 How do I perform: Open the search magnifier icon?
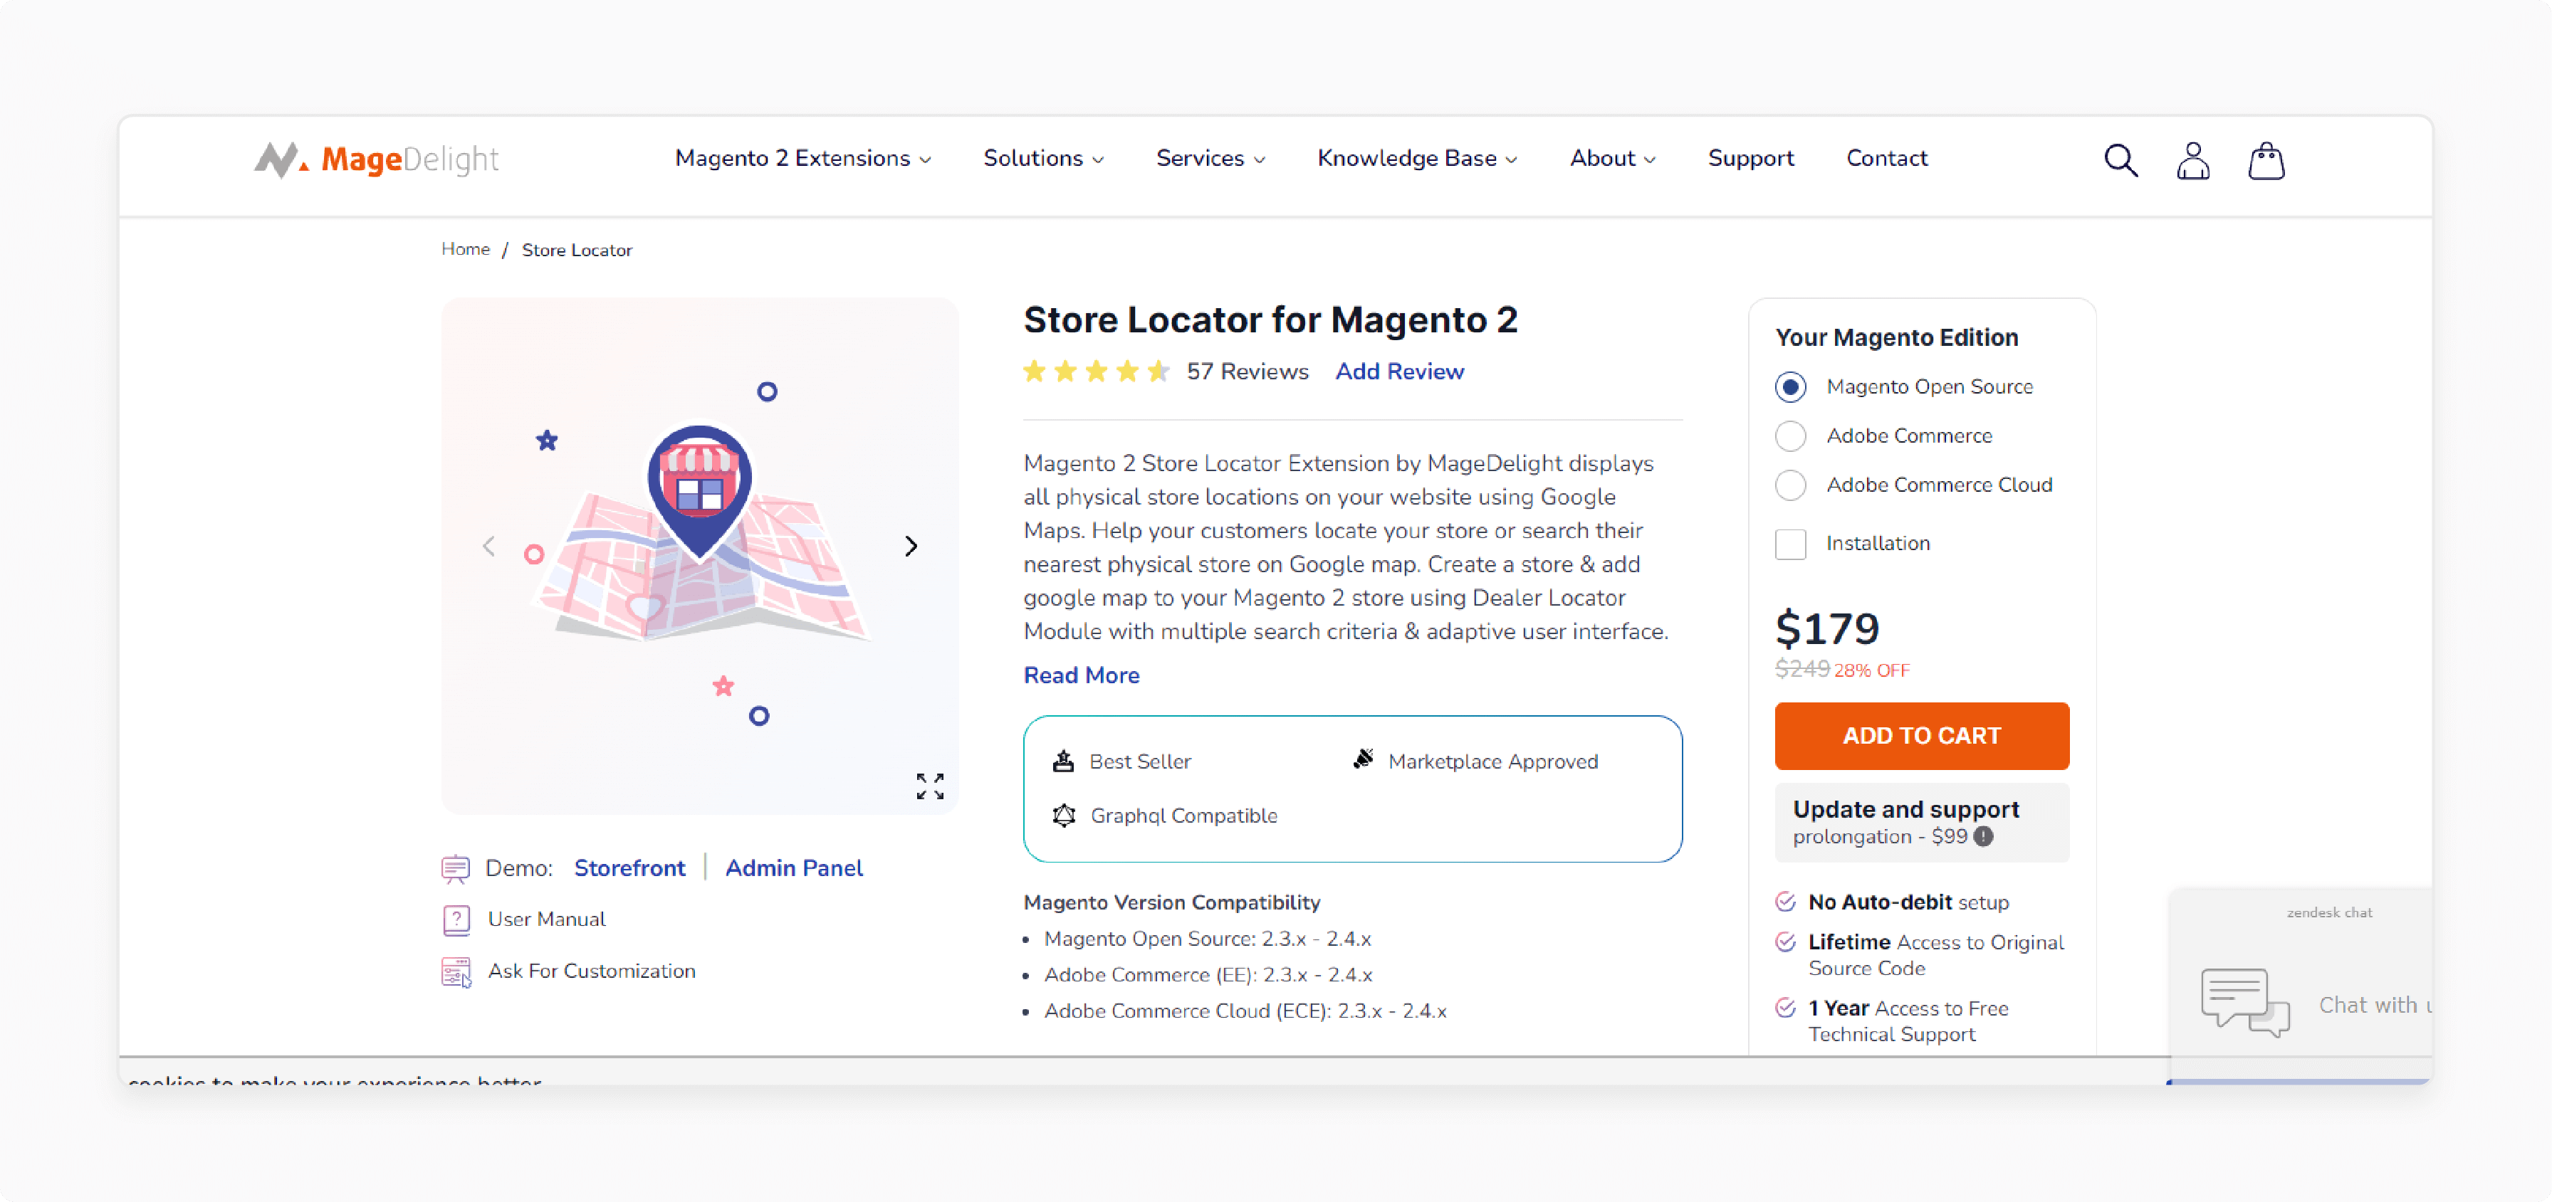tap(2120, 159)
